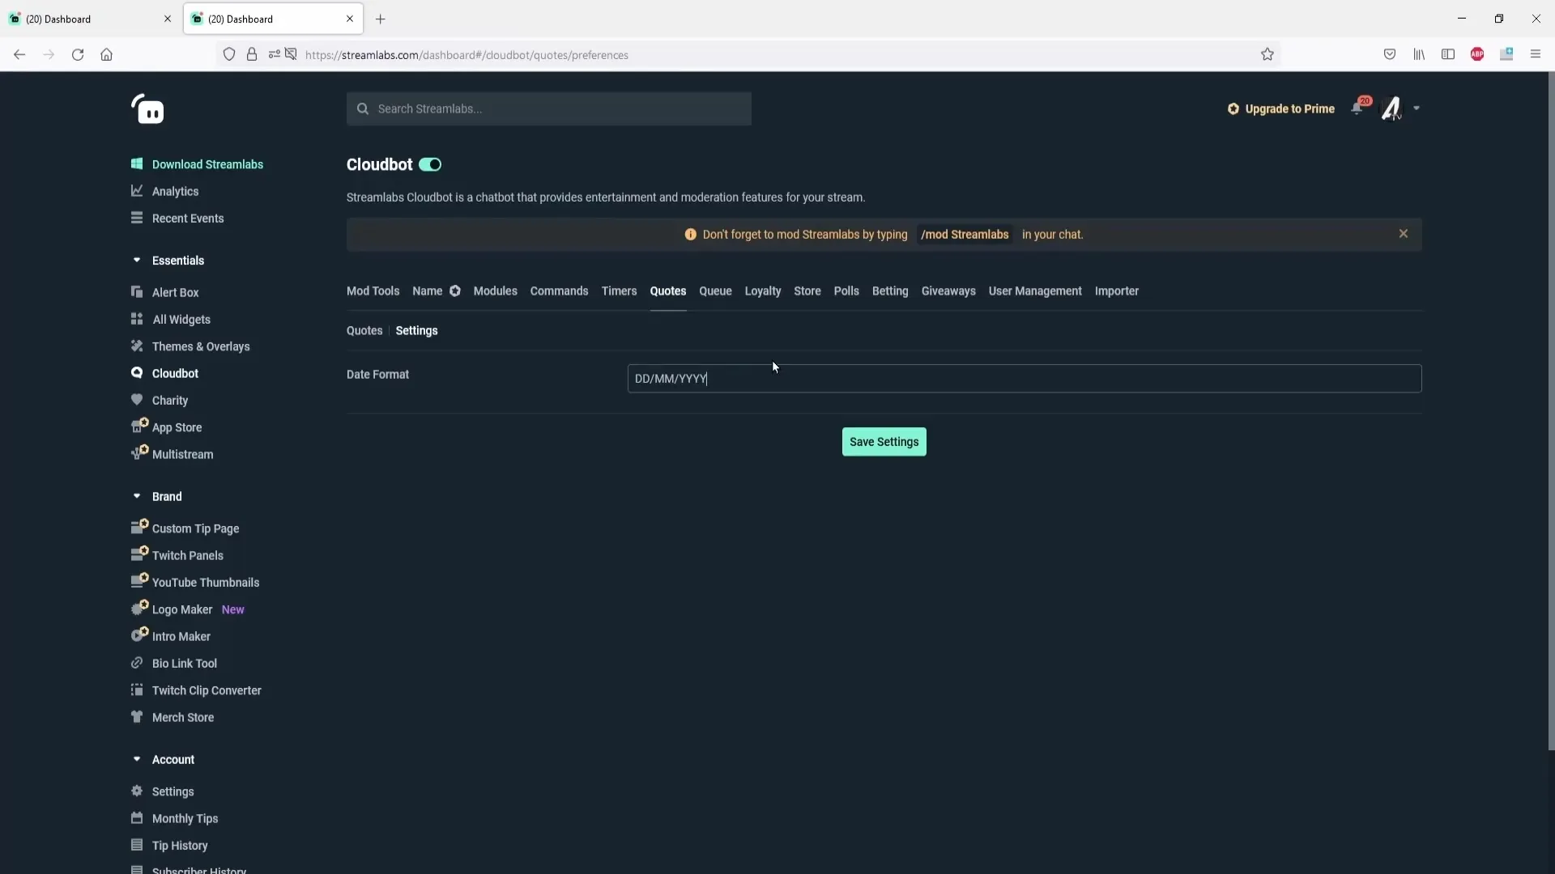Screen dimensions: 1555x874
Task: Open the Importer tab
Action: 1117,291
